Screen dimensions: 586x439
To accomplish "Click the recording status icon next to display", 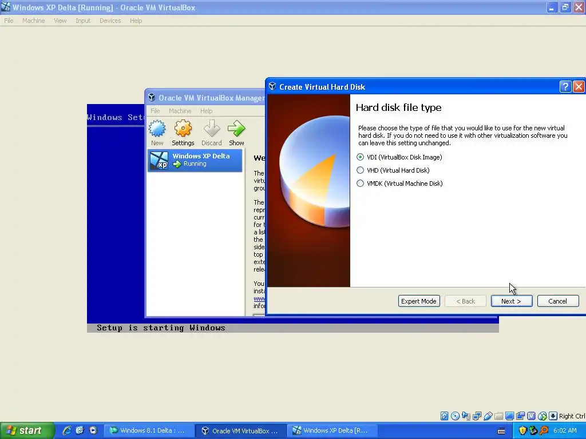I will point(520,416).
